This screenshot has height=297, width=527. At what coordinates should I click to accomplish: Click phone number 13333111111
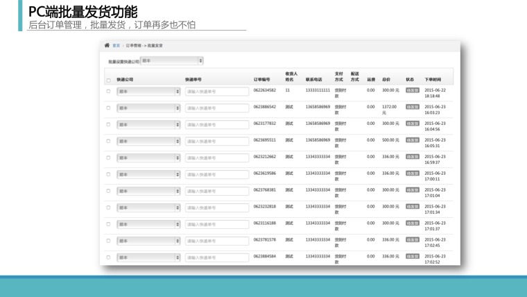(318, 90)
